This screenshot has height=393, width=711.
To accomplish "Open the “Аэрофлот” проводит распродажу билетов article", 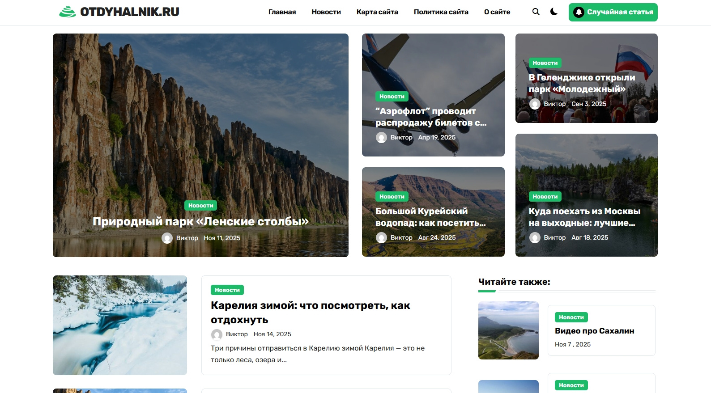I will (431, 117).
